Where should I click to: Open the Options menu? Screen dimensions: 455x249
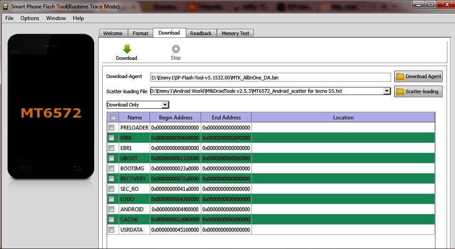tap(30, 18)
